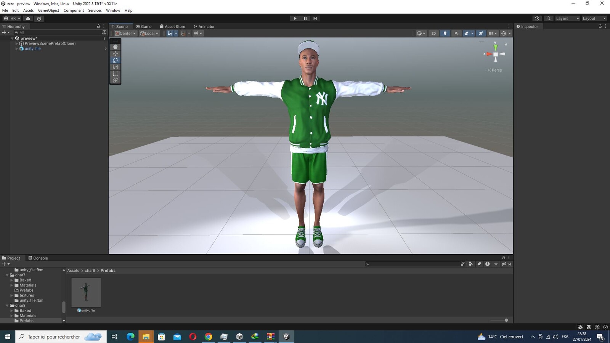Toggle grid snapping icon

tap(183, 33)
